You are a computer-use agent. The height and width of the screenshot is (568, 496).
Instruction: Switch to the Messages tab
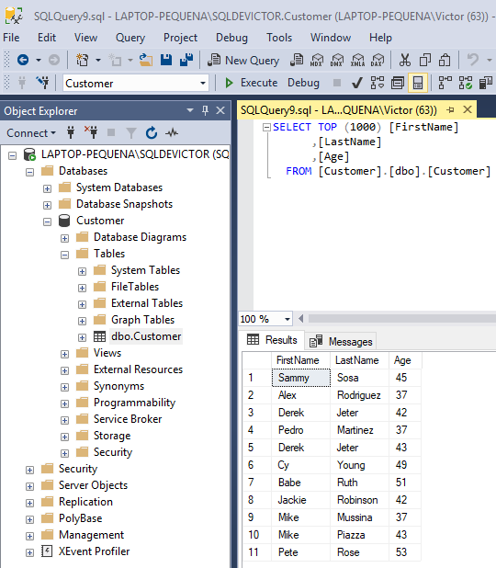point(341,341)
